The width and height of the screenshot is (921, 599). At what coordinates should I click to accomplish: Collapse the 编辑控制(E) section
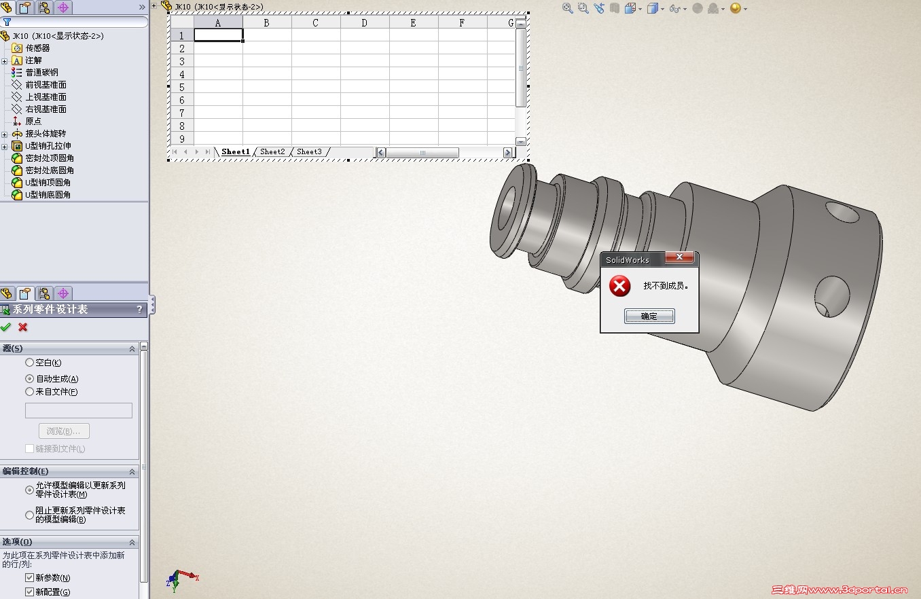(x=132, y=472)
